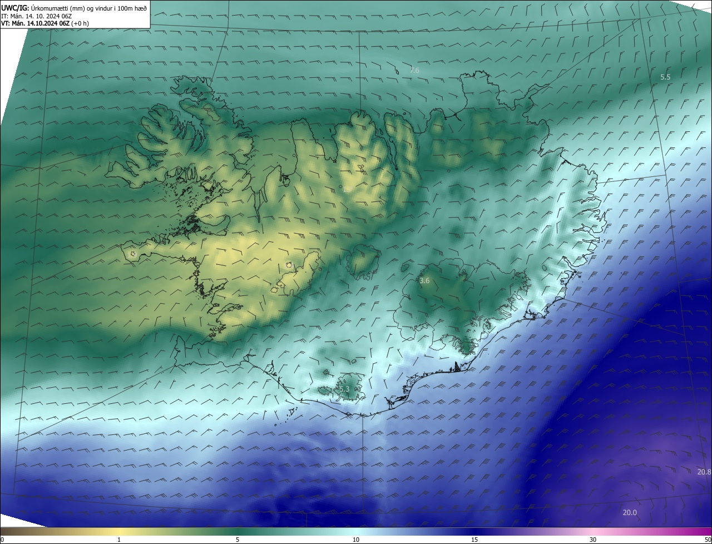Click the 'VT: Mán. 14.10.2024 06Z (+0 h)' line
712x544 pixels.
(x=45, y=23)
